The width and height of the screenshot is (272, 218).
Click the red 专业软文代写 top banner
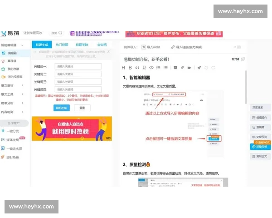pyautogui.click(x=174, y=34)
